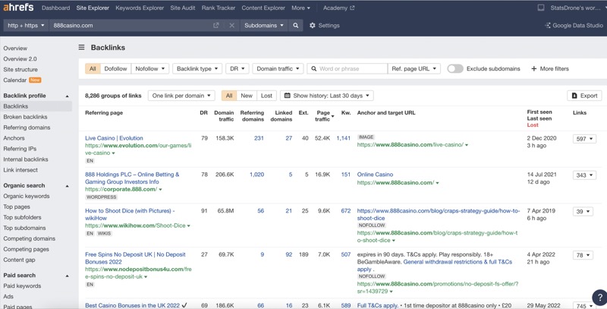
Task: Open the Nofollow dropdown
Action: pos(150,68)
